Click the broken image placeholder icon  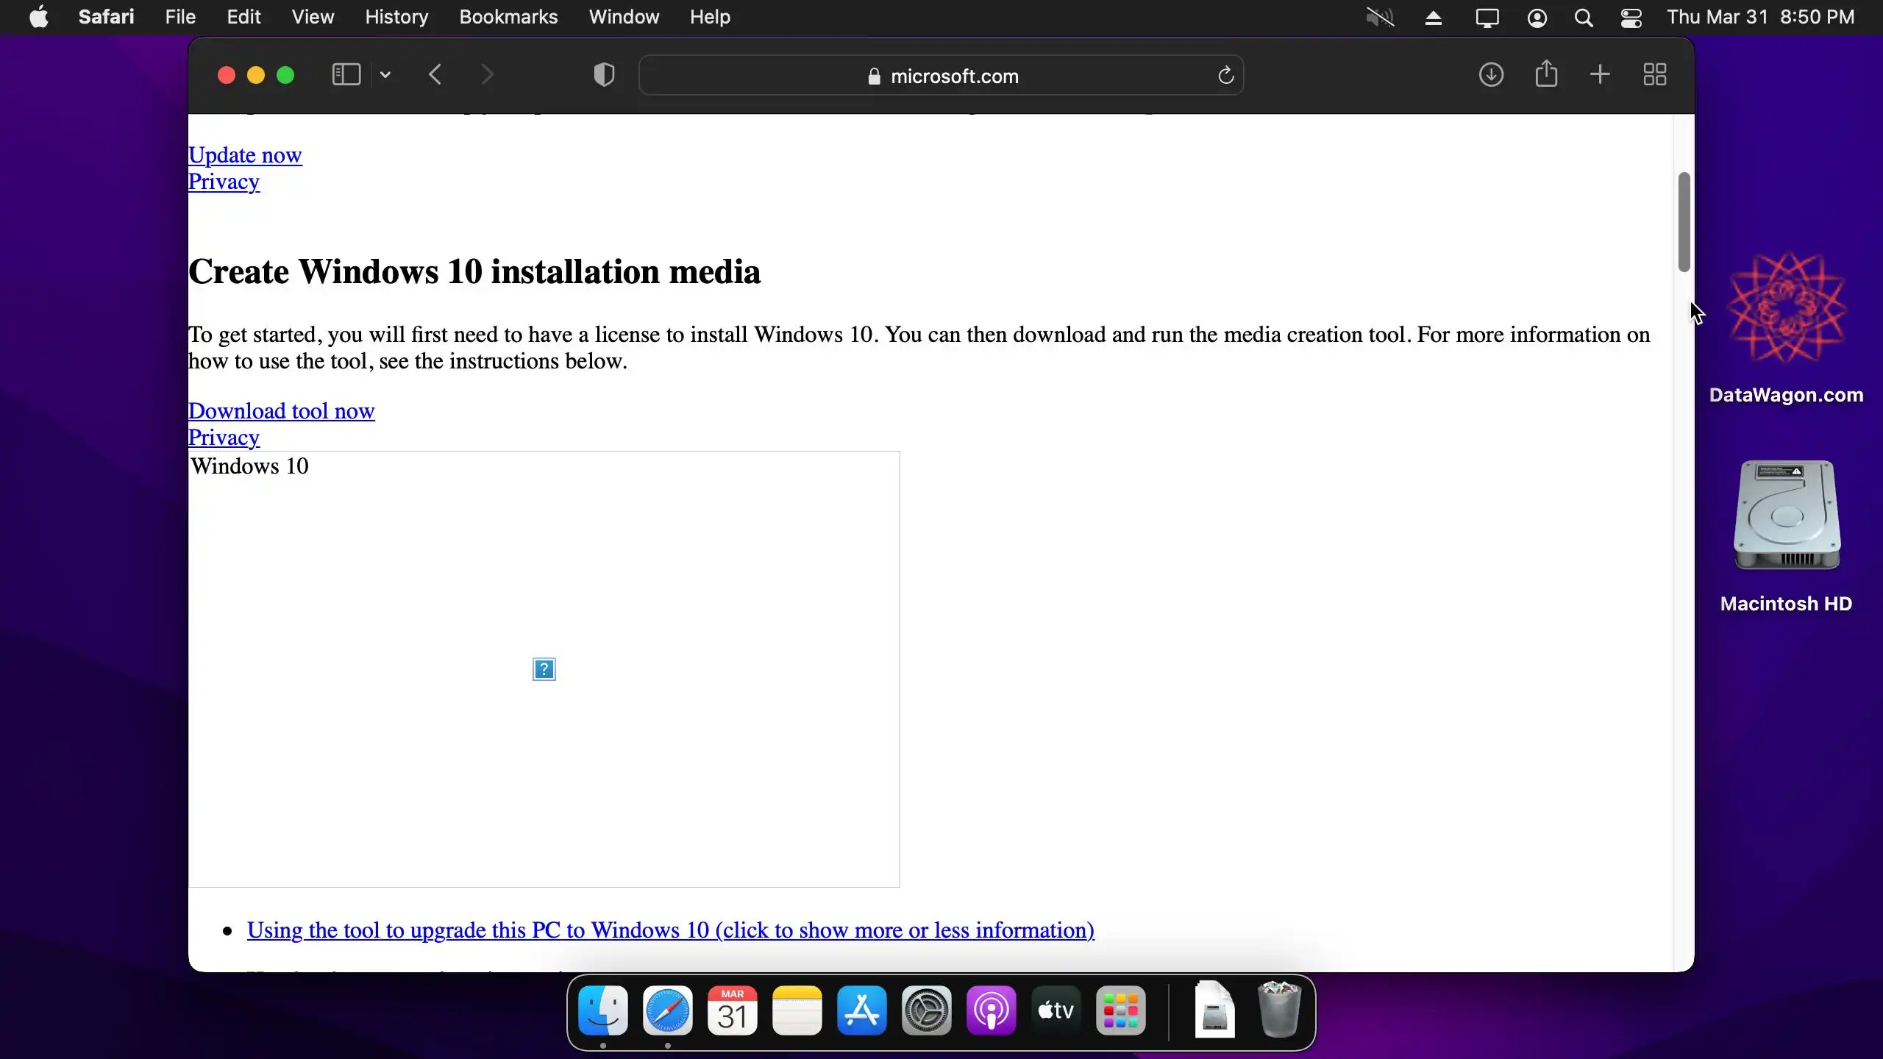(x=544, y=669)
